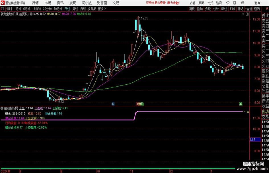This screenshot has width=269, height=173.
Task: Click the 统计 statistics toolbar button
Action: pos(216,9)
